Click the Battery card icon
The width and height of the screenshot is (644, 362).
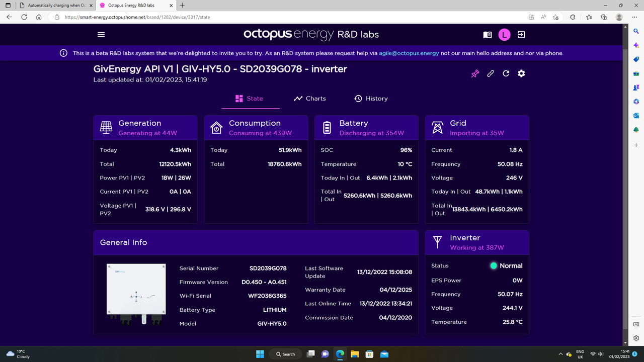327,128
